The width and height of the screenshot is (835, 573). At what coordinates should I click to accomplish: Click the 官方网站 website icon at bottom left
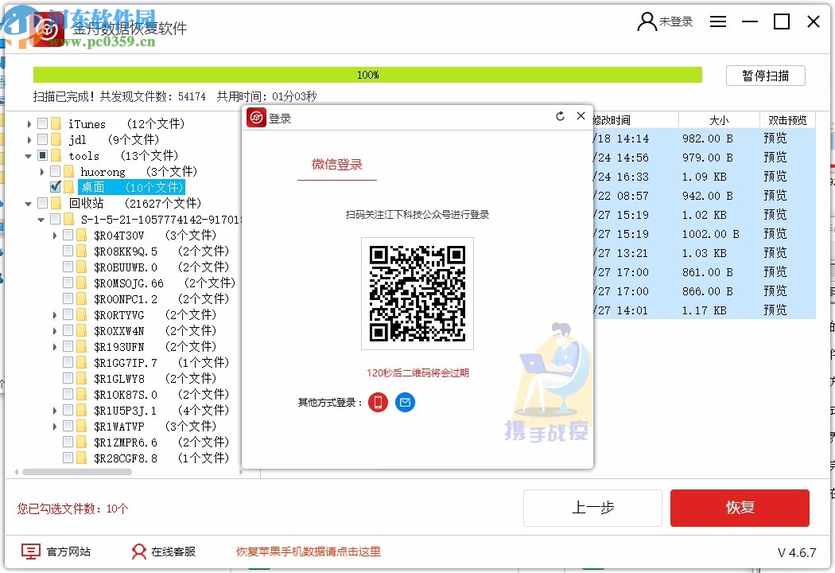[x=29, y=551]
